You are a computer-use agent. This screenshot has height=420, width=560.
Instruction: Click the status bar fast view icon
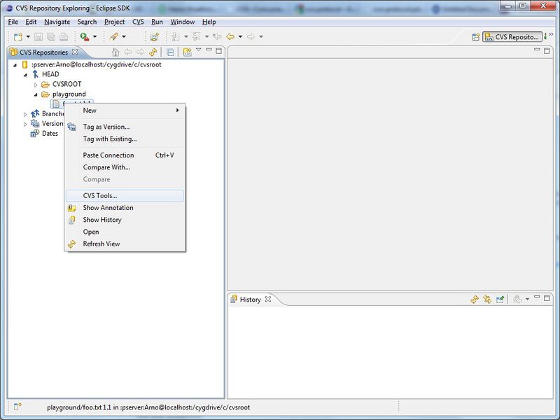click(17, 407)
